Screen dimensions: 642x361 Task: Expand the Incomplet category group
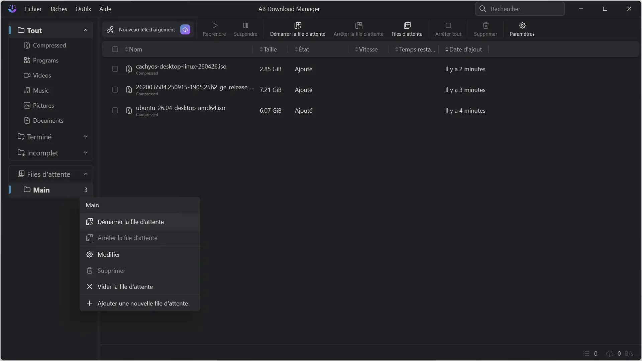tap(86, 152)
